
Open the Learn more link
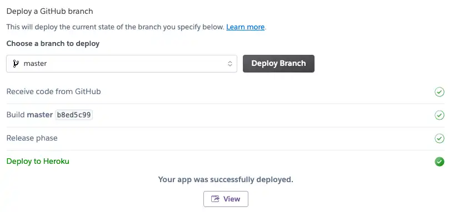245,27
